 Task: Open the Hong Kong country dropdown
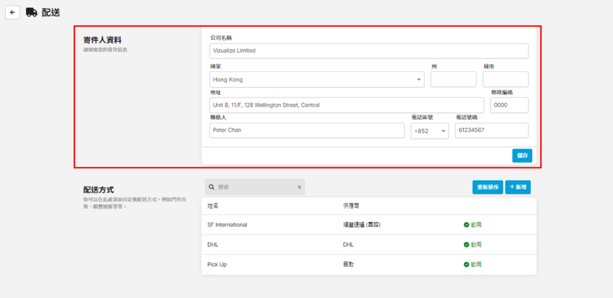click(317, 79)
